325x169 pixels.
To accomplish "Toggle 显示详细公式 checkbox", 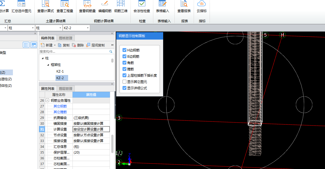I will point(124,88).
